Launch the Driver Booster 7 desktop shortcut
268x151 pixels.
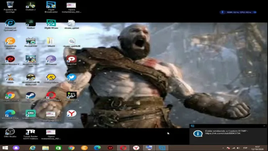pos(10,60)
